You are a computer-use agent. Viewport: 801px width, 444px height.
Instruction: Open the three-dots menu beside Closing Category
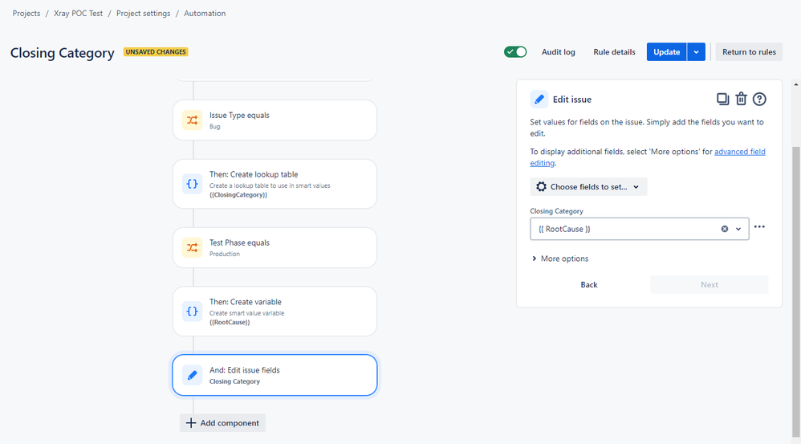click(x=759, y=227)
